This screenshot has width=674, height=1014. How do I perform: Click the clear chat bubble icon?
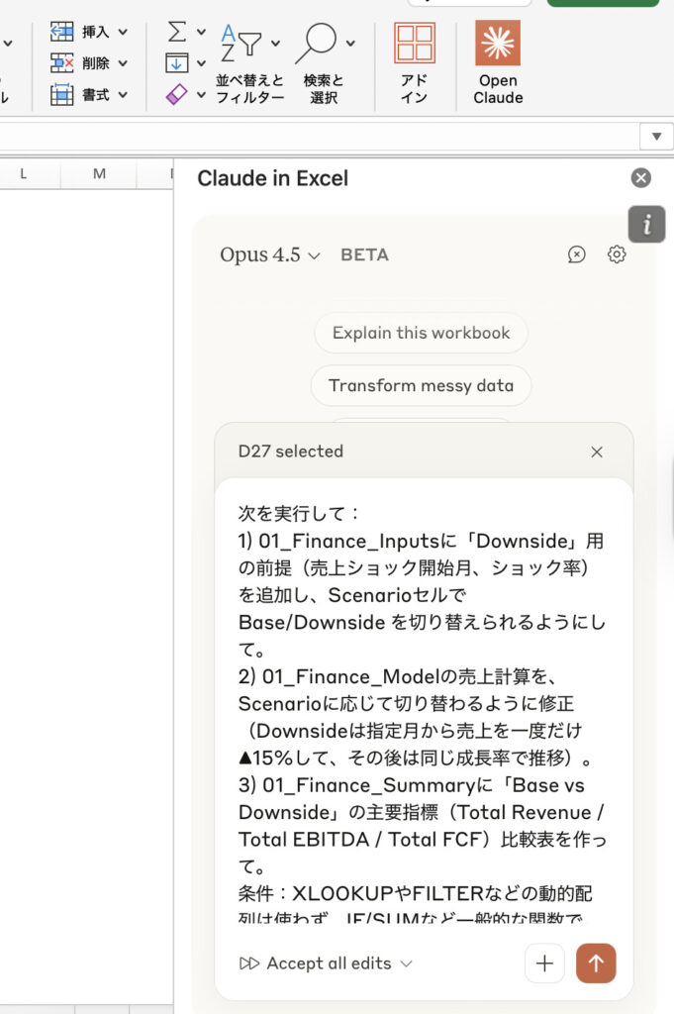[577, 254]
